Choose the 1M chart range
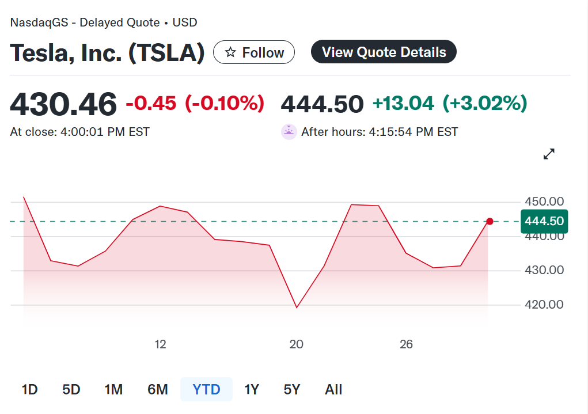588x414 pixels. click(113, 390)
